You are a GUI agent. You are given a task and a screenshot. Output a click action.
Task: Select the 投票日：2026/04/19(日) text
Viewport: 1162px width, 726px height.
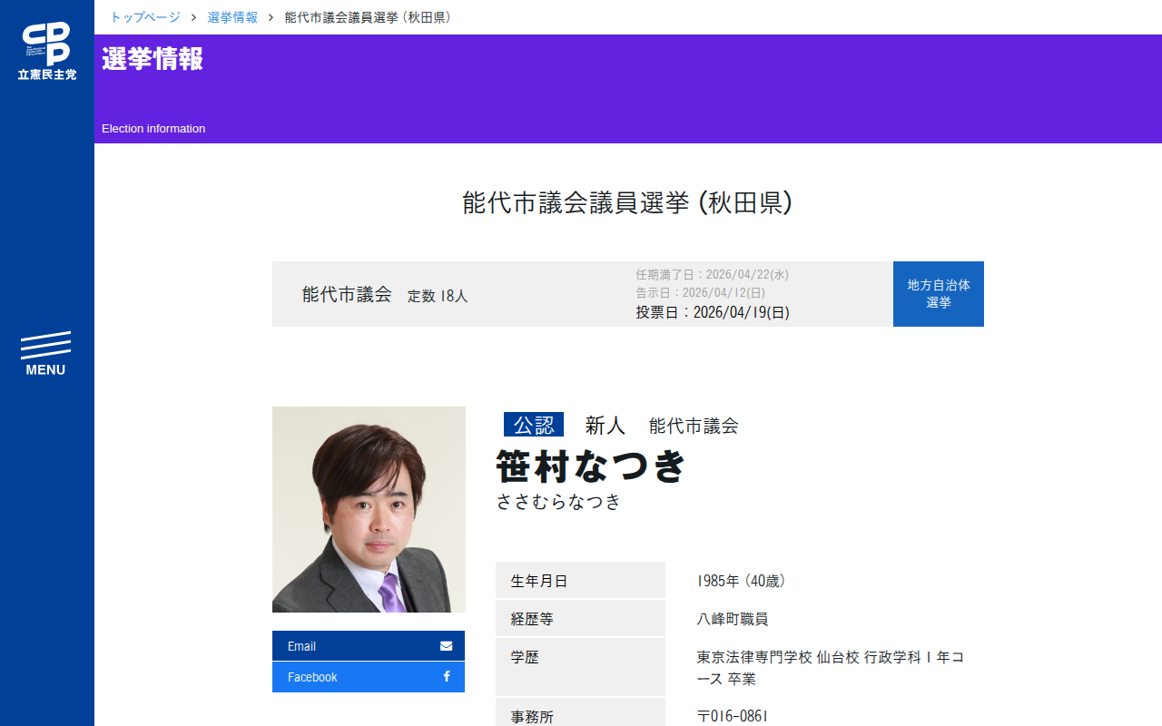tap(713, 312)
